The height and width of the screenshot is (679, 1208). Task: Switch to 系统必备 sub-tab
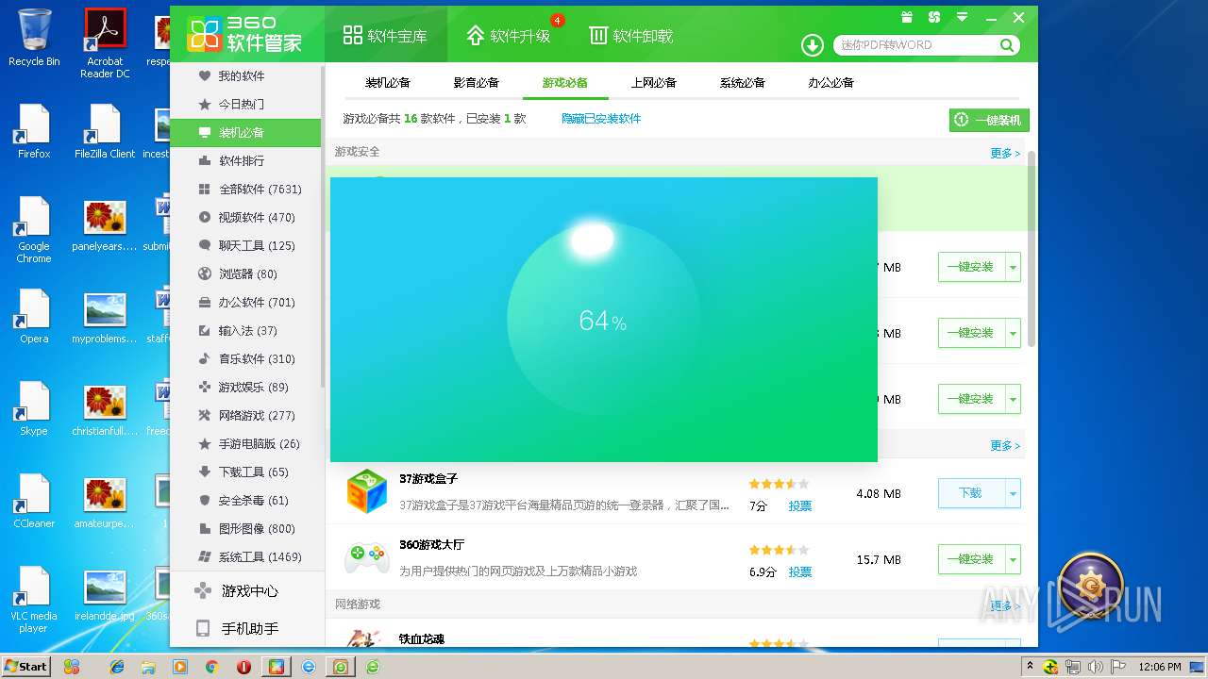pos(742,82)
